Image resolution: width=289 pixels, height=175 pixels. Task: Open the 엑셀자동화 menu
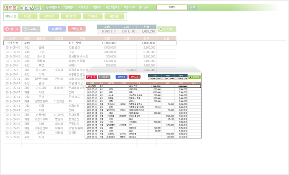point(69,7)
